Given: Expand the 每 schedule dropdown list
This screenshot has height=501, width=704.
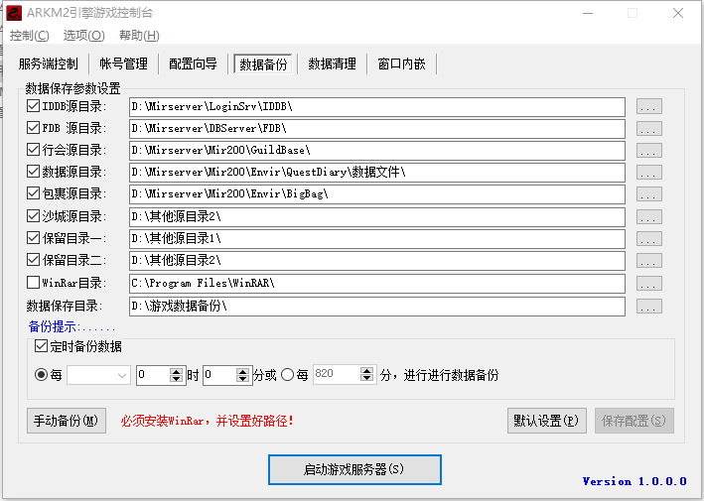Looking at the screenshot, I should tap(122, 375).
